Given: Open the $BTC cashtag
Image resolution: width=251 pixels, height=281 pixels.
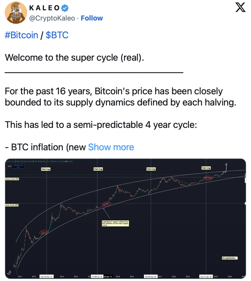Looking at the screenshot, I should coord(57,35).
